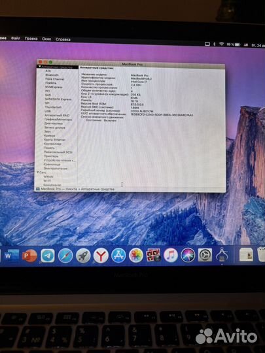Collapse the Аппаратные средства tree section

point(40,67)
